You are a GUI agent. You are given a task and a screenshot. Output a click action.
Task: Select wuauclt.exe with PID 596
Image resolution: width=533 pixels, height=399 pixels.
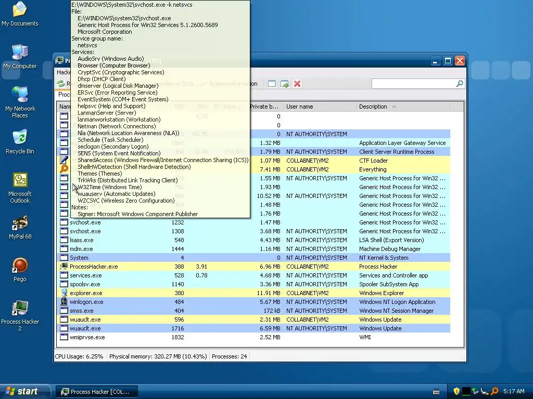point(85,320)
